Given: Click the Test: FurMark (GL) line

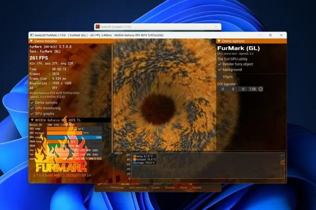Looking at the screenshot, I should (45, 52).
